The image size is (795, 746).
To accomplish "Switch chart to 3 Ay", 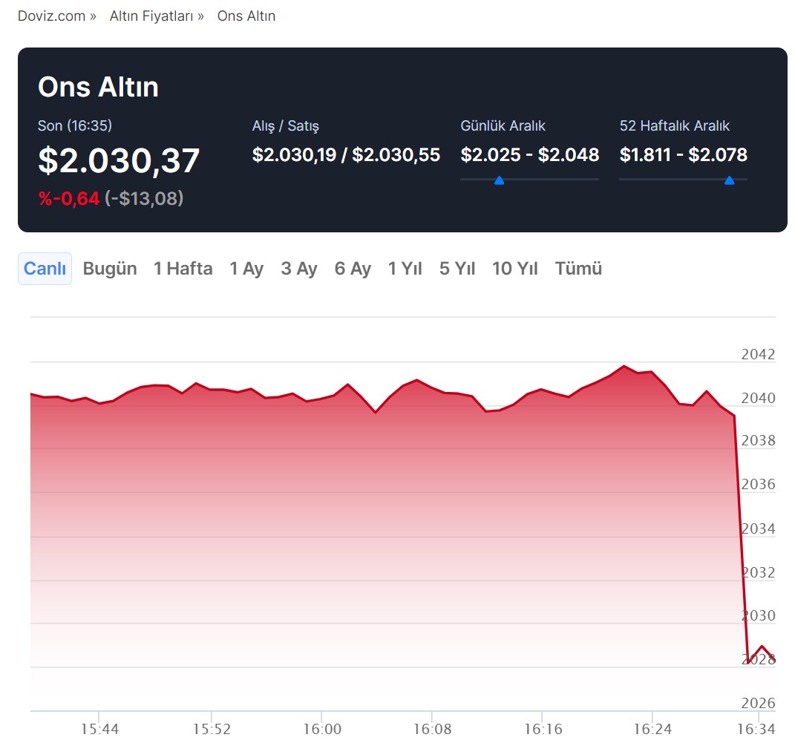I will click(299, 269).
